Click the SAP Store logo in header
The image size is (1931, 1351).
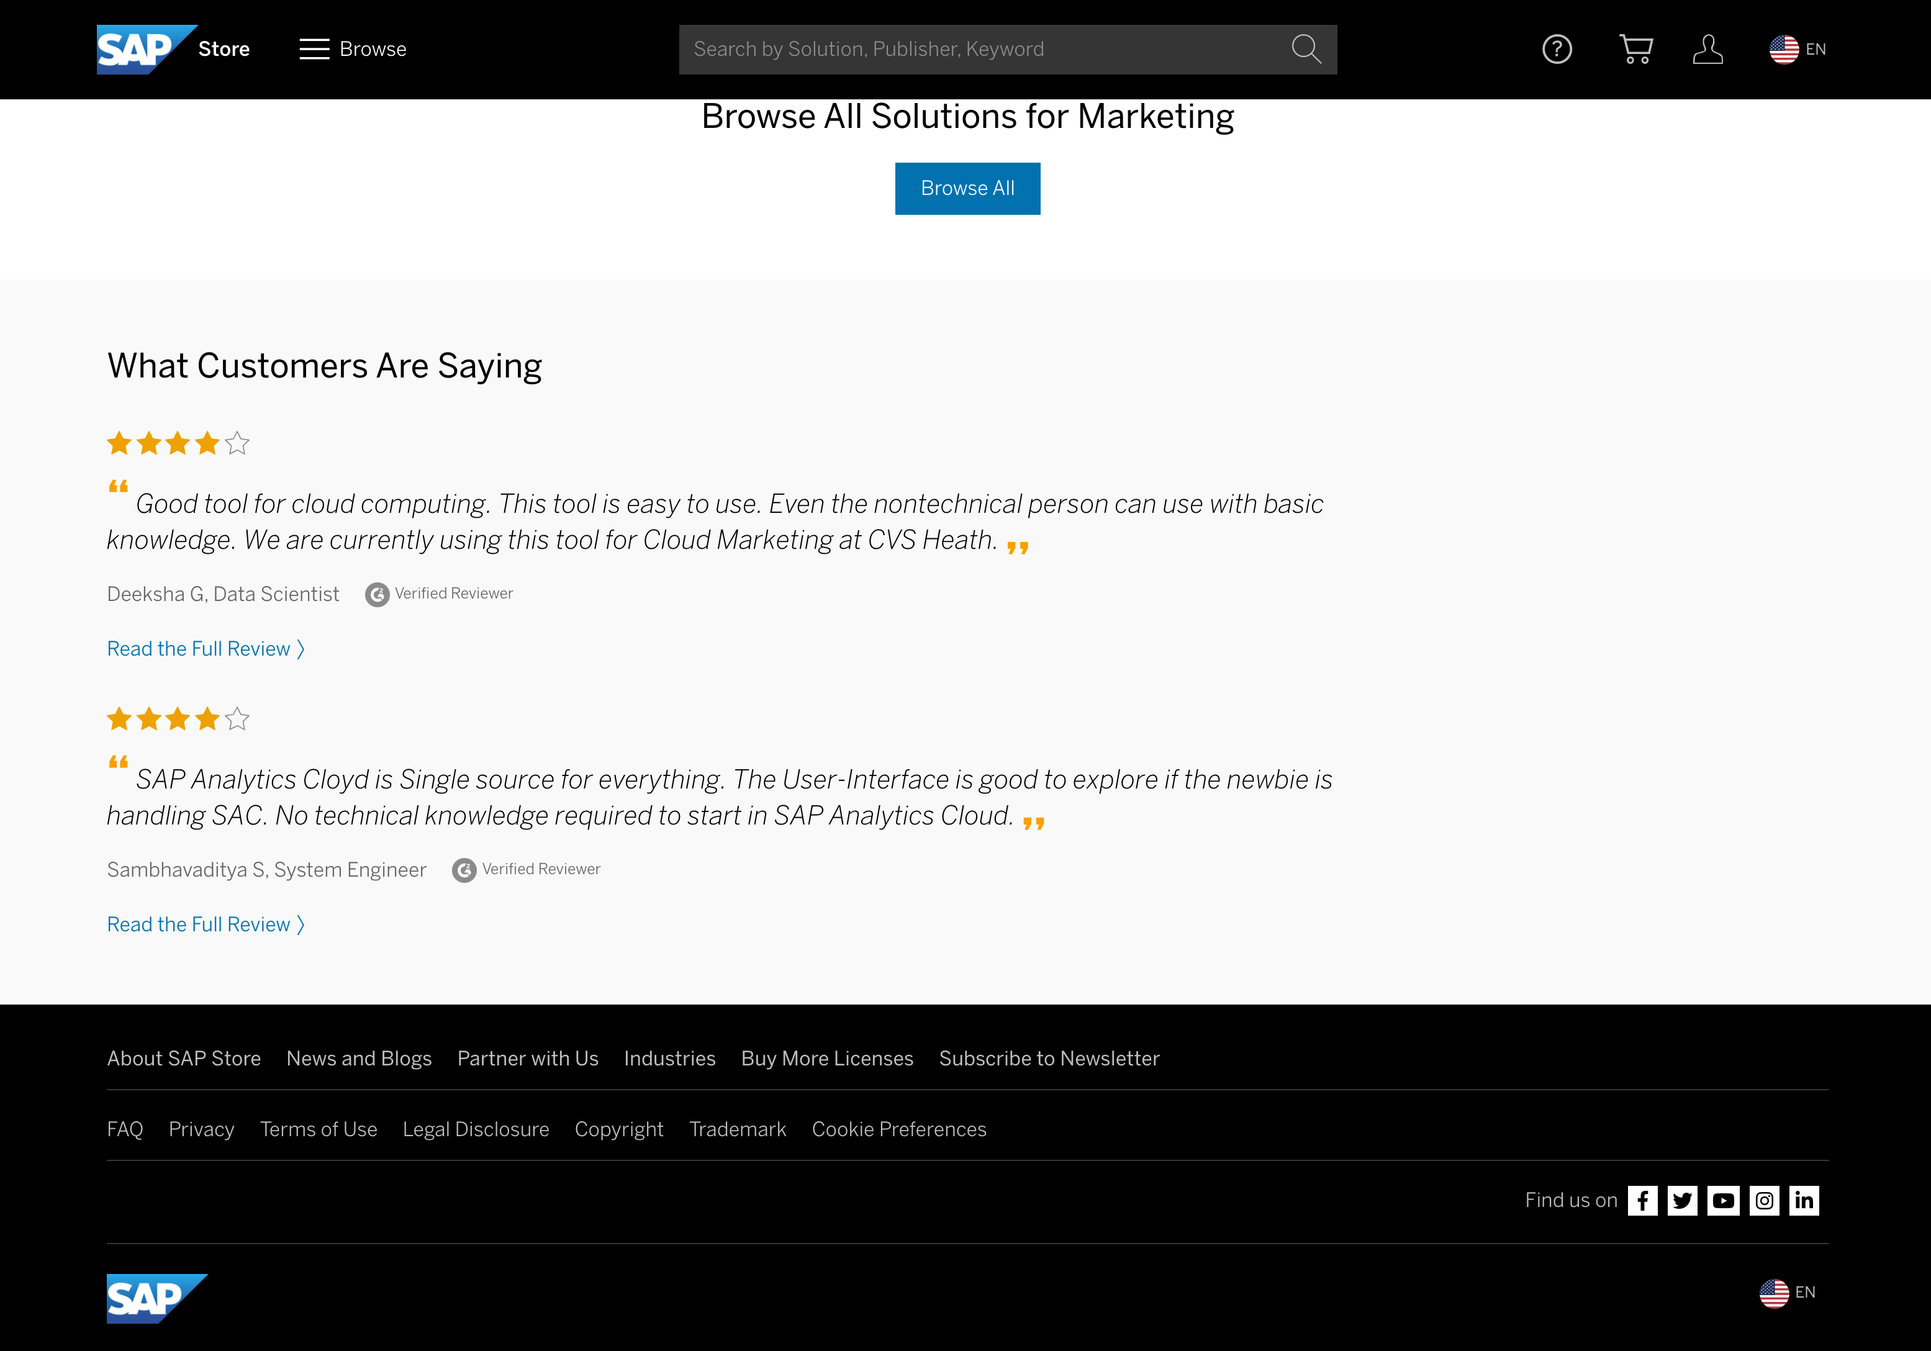(x=173, y=49)
